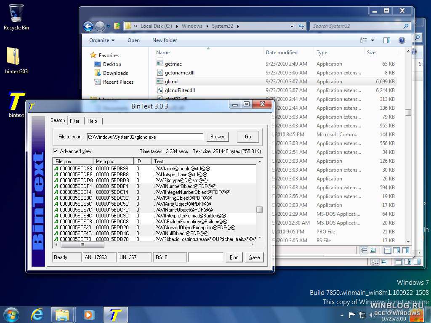Select the glcnd application icon
This screenshot has width=431, height=323.
[x=160, y=81]
